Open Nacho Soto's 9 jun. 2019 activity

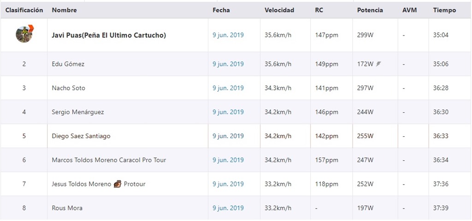[x=228, y=88]
